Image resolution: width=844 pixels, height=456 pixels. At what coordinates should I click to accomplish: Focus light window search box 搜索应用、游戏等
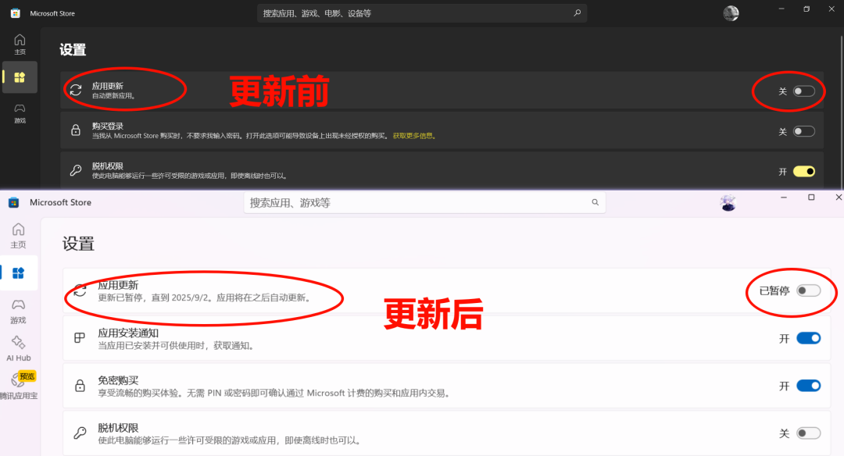coord(424,203)
